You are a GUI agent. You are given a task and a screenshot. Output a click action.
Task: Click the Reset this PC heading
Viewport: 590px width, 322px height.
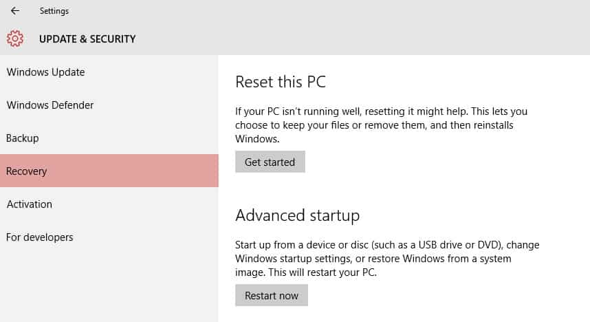coord(281,82)
